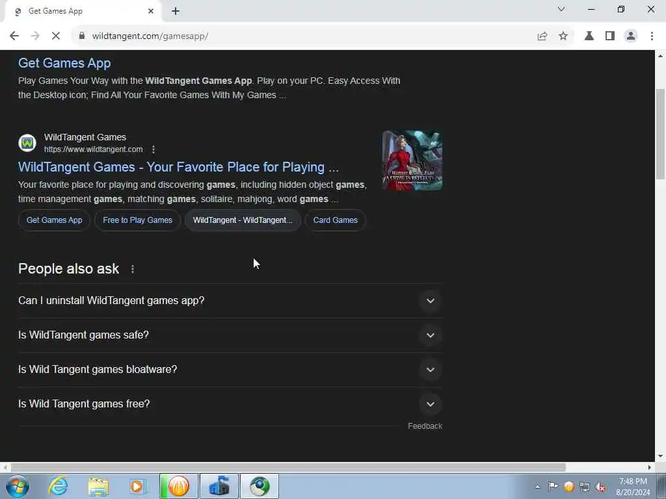This screenshot has width=666, height=499.
Task: Click the padlock site info icon
Action: tap(81, 36)
